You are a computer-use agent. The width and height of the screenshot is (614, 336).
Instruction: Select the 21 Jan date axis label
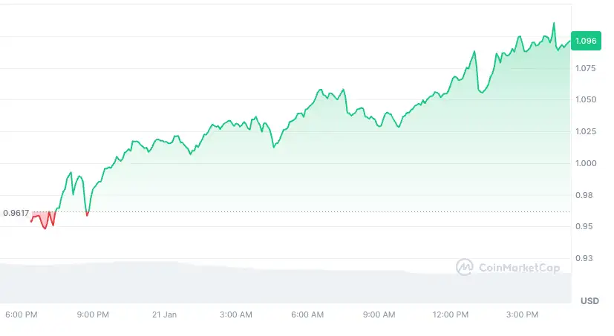165,314
